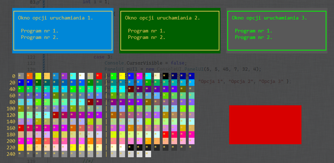This screenshot has height=163, width=334.
Task: Pick the purple swatch in row 0
Action: (x=64, y=76)
